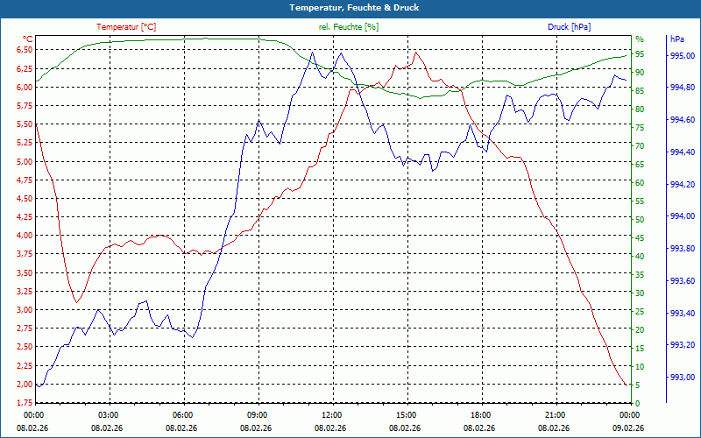This screenshot has height=438, width=701.
Task: Click temperature axis value '2,50'
Action: pos(25,347)
